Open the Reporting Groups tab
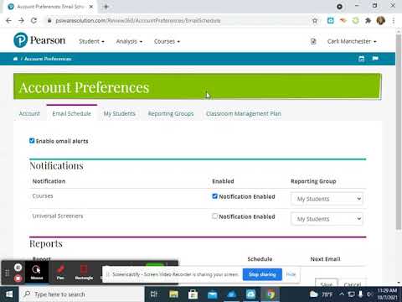402x302 pixels. click(171, 113)
